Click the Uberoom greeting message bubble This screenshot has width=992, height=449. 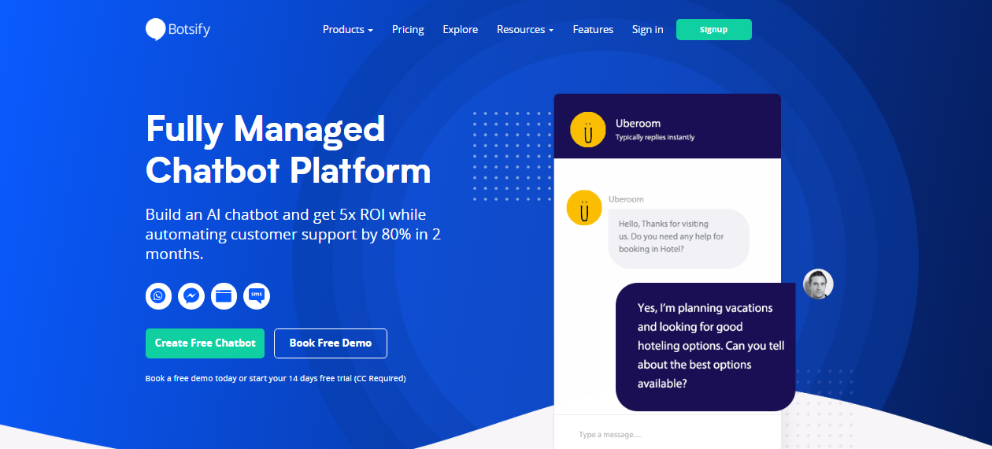click(x=678, y=237)
